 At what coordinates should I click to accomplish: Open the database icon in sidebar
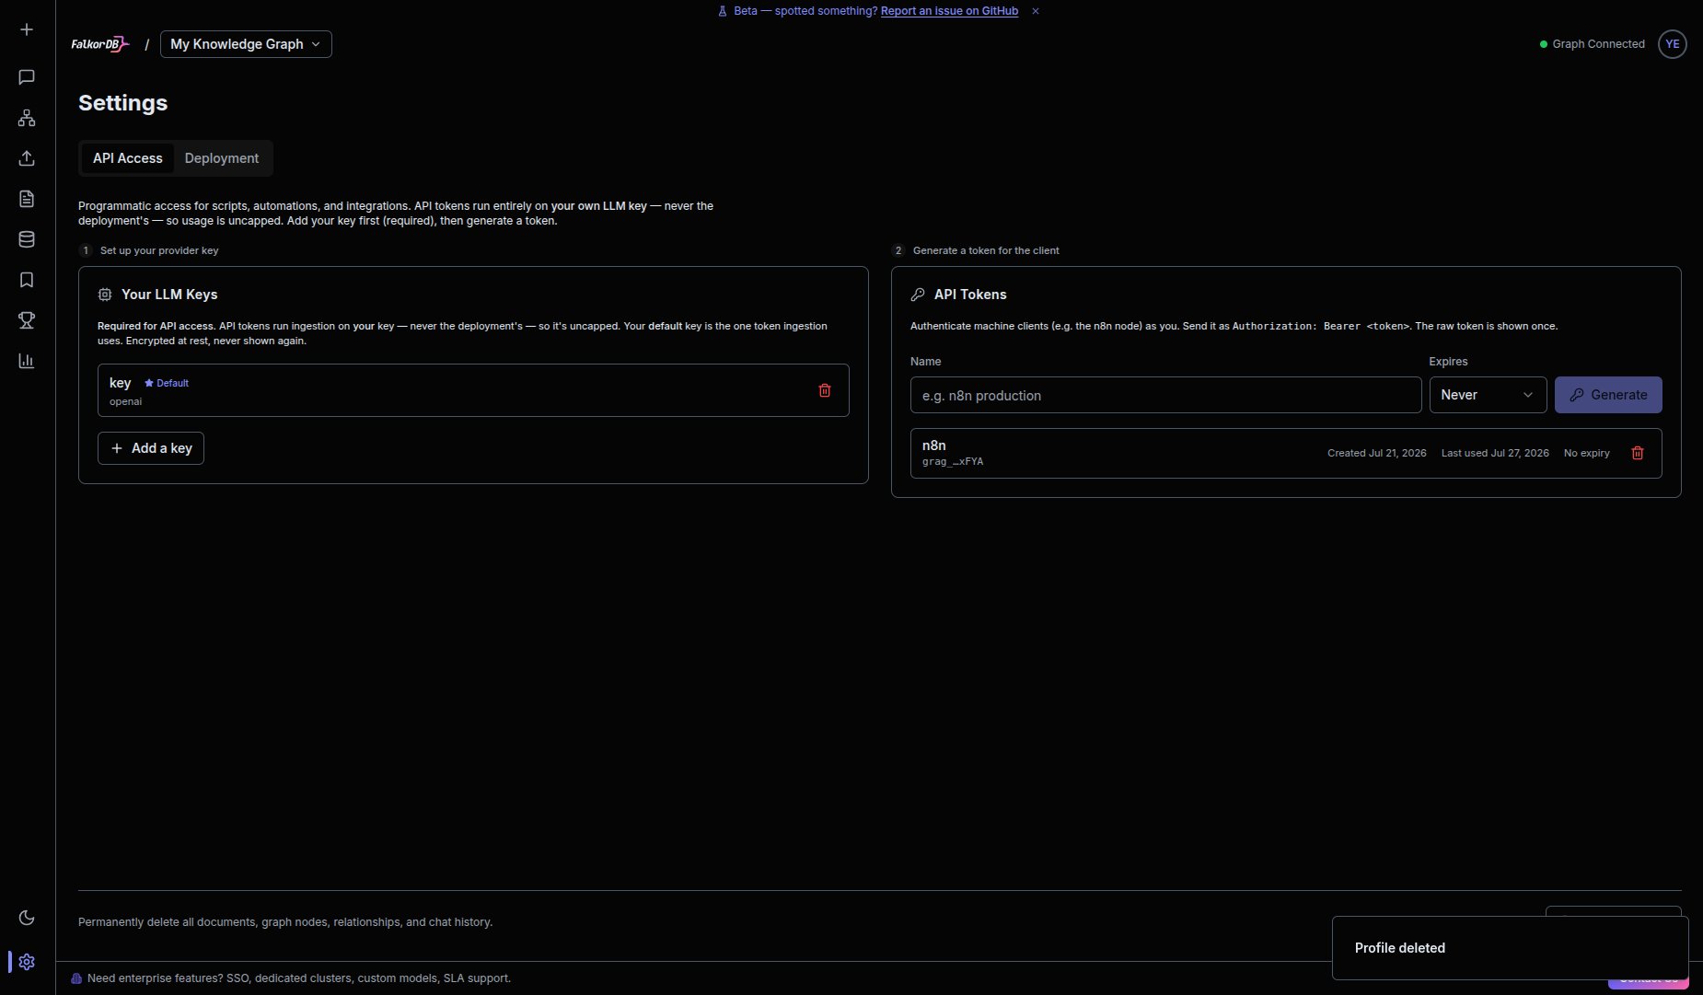pos(27,239)
